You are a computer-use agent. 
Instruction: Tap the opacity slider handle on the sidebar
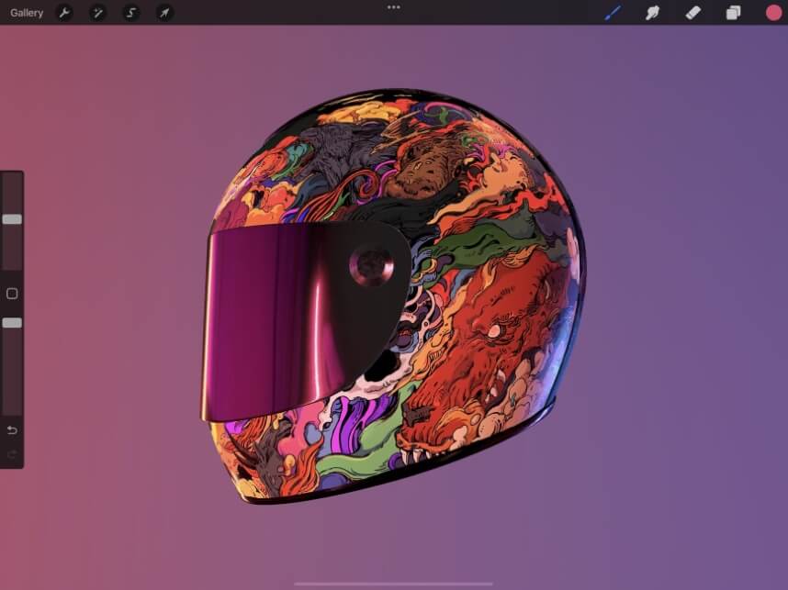[11, 324]
